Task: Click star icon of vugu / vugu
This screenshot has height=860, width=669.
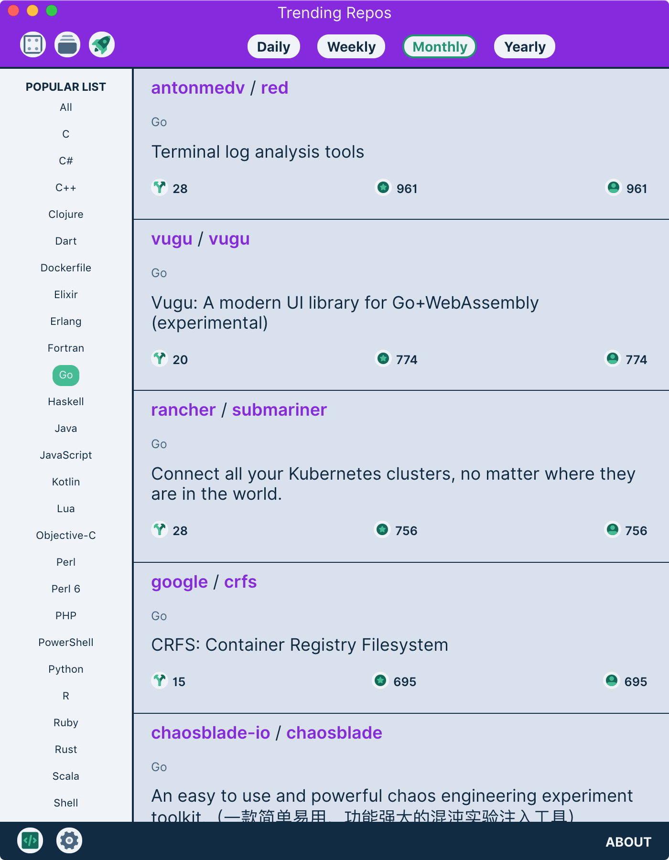Action: click(x=383, y=358)
